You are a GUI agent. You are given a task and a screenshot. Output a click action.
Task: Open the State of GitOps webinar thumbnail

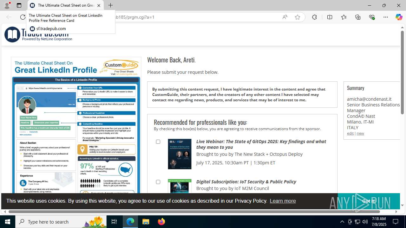click(180, 154)
